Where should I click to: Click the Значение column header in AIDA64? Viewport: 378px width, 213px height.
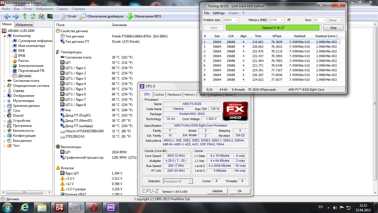coord(119,25)
